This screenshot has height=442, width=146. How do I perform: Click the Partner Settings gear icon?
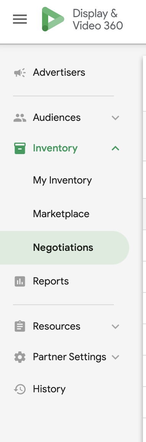coord(20,357)
